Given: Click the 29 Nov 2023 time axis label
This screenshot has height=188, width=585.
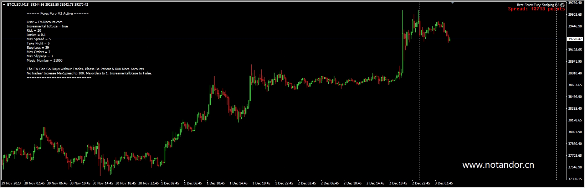Looking at the screenshot, I should (11, 184).
